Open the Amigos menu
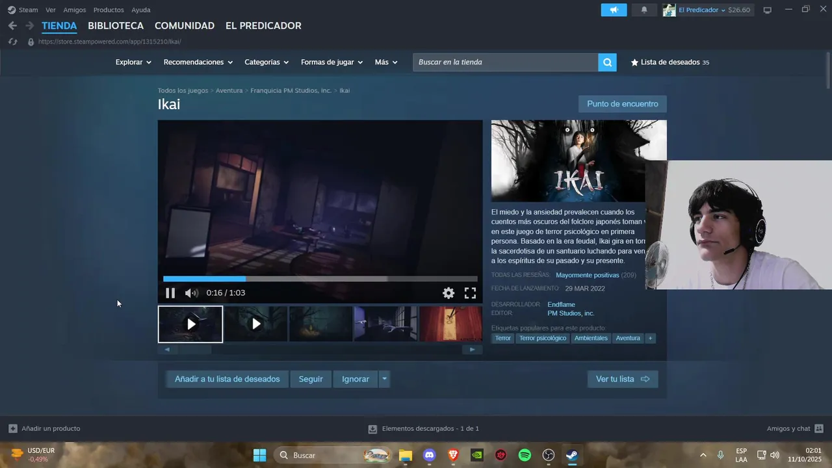The height and width of the screenshot is (468, 832). (x=75, y=10)
